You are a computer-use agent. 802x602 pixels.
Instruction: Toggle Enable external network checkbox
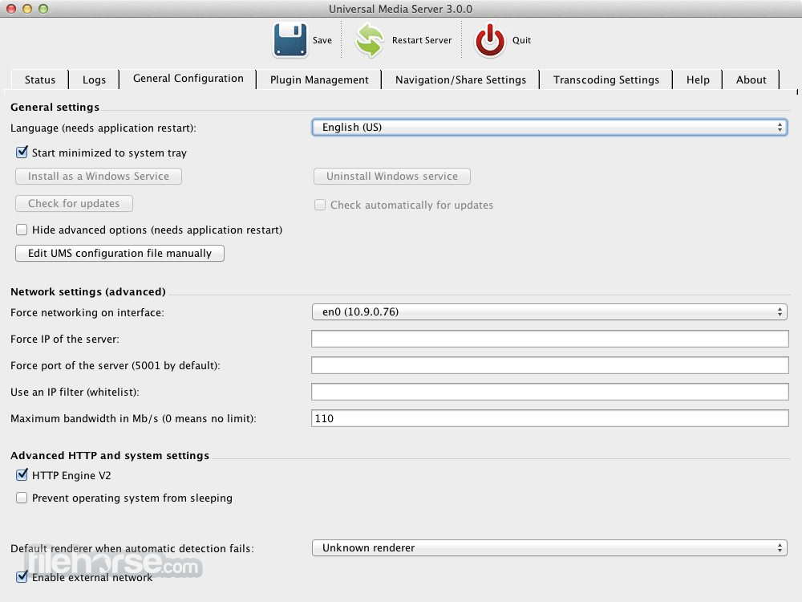tap(22, 577)
